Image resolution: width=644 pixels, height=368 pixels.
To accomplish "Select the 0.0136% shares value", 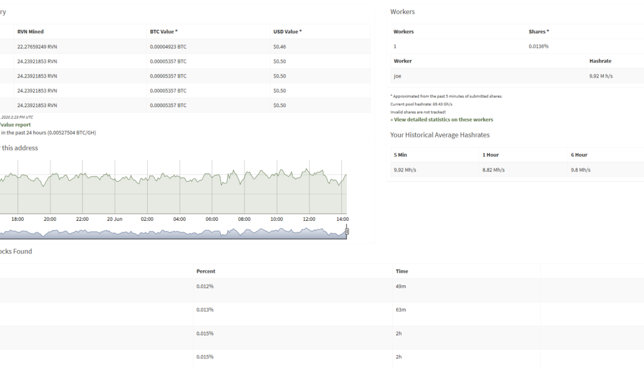I will pyautogui.click(x=539, y=46).
